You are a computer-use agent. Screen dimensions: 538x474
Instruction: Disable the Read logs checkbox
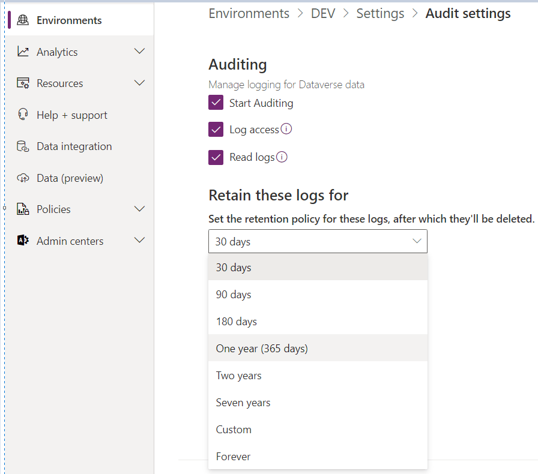pyautogui.click(x=216, y=157)
